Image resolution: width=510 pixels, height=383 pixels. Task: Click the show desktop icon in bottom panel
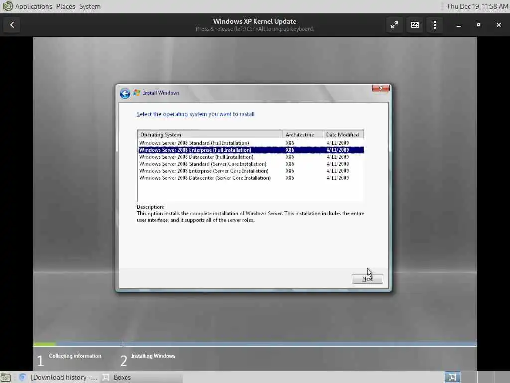[x=6, y=377]
